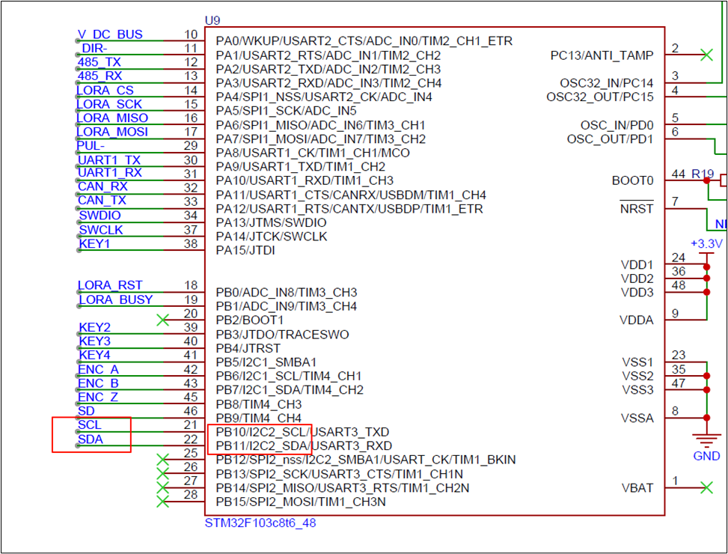
Task: Click the GND ground symbol
Action: tap(706, 442)
